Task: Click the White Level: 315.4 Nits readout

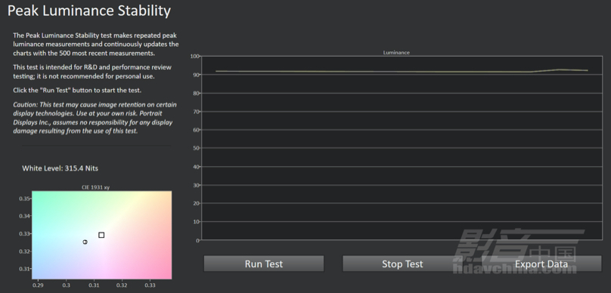Action: point(60,168)
